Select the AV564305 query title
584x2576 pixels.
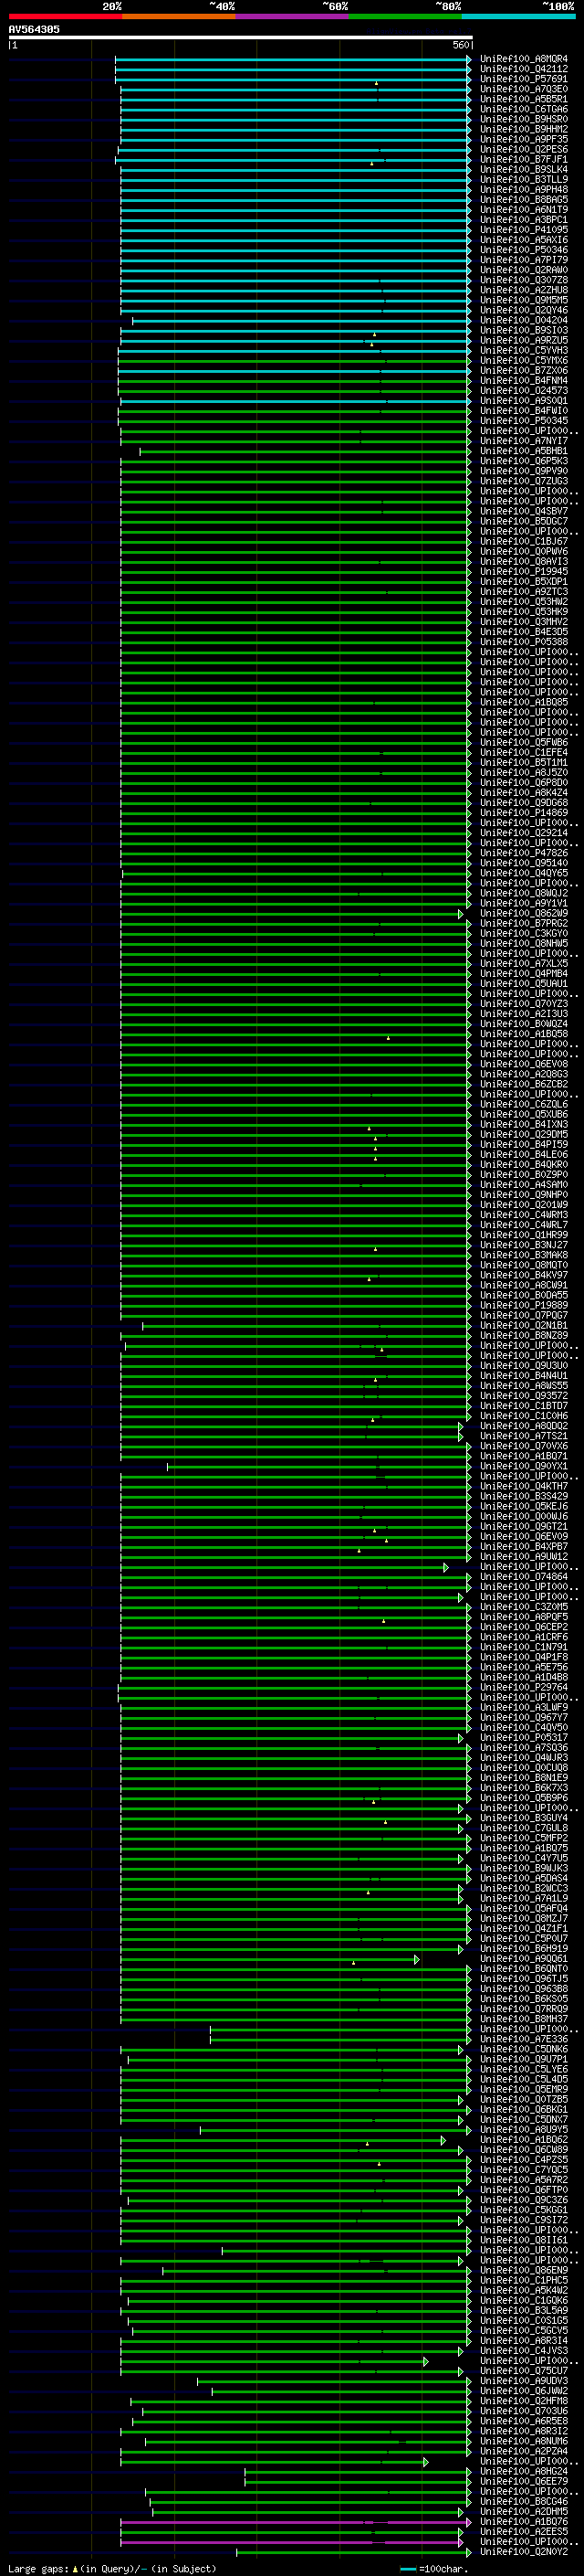[x=34, y=30]
